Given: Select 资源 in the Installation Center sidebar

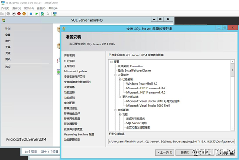Looking at the screenshot, I should [x=8, y=53].
